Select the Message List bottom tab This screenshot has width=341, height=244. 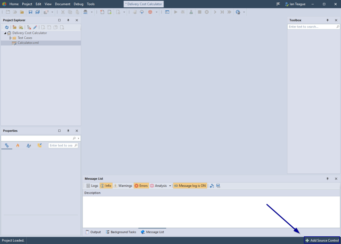[153, 232]
